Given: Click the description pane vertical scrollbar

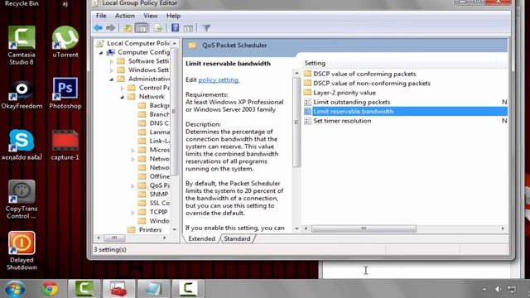Looking at the screenshot, I should (x=296, y=123).
